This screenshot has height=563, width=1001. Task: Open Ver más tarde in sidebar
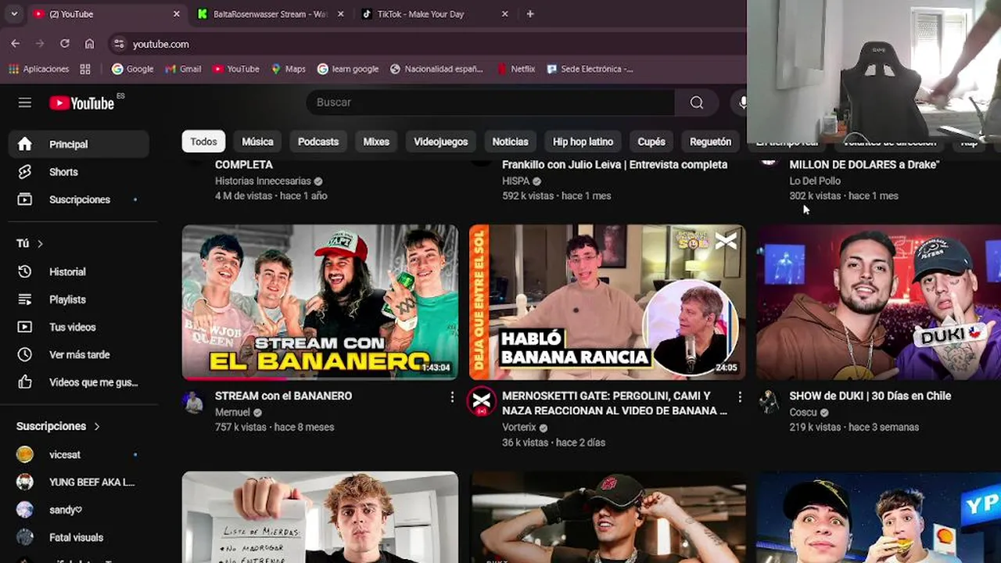(78, 355)
